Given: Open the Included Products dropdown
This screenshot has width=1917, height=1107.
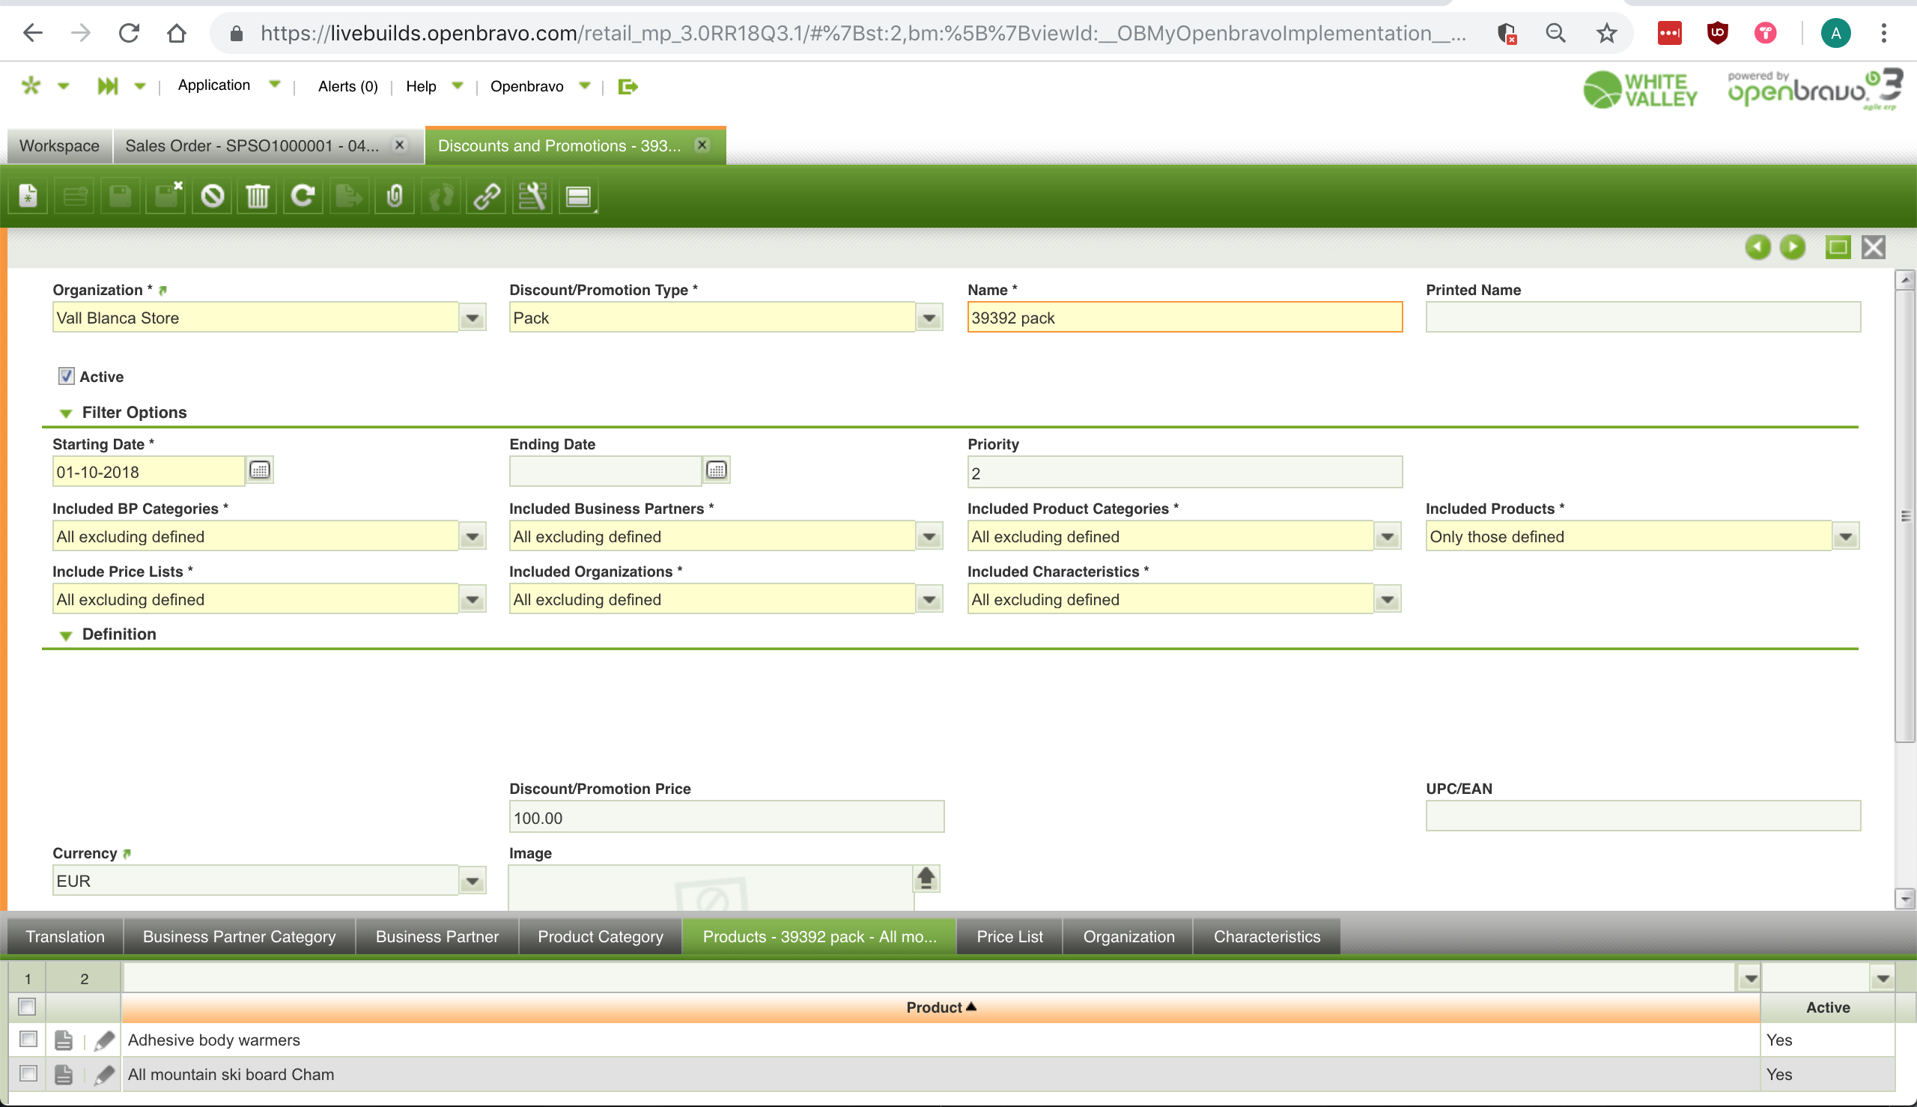Looking at the screenshot, I should (x=1845, y=537).
